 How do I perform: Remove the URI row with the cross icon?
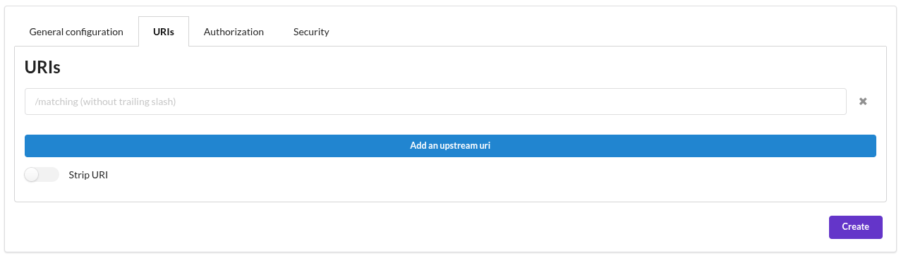(862, 102)
